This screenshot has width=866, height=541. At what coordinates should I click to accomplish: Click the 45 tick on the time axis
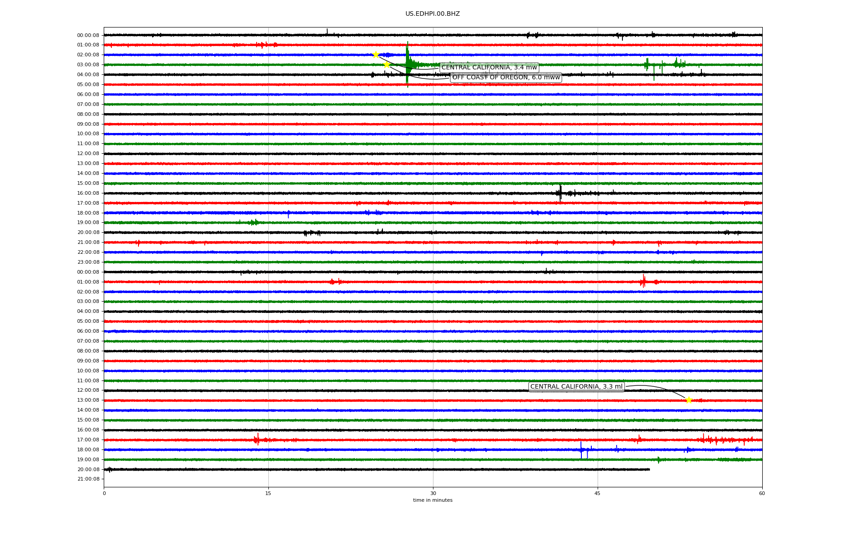click(598, 493)
